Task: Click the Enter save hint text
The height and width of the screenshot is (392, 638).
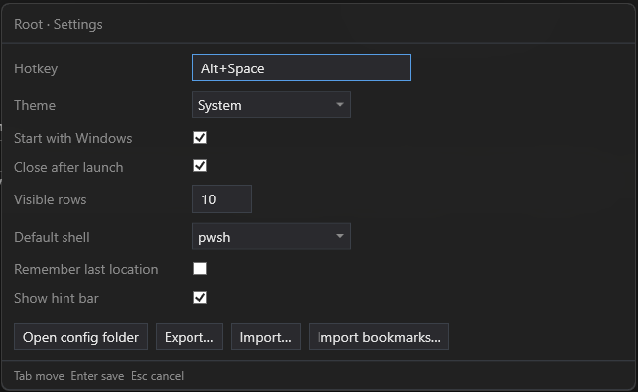Action: (x=97, y=376)
